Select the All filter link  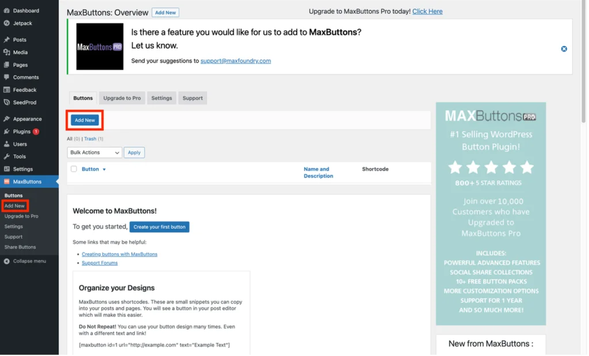[x=70, y=139]
